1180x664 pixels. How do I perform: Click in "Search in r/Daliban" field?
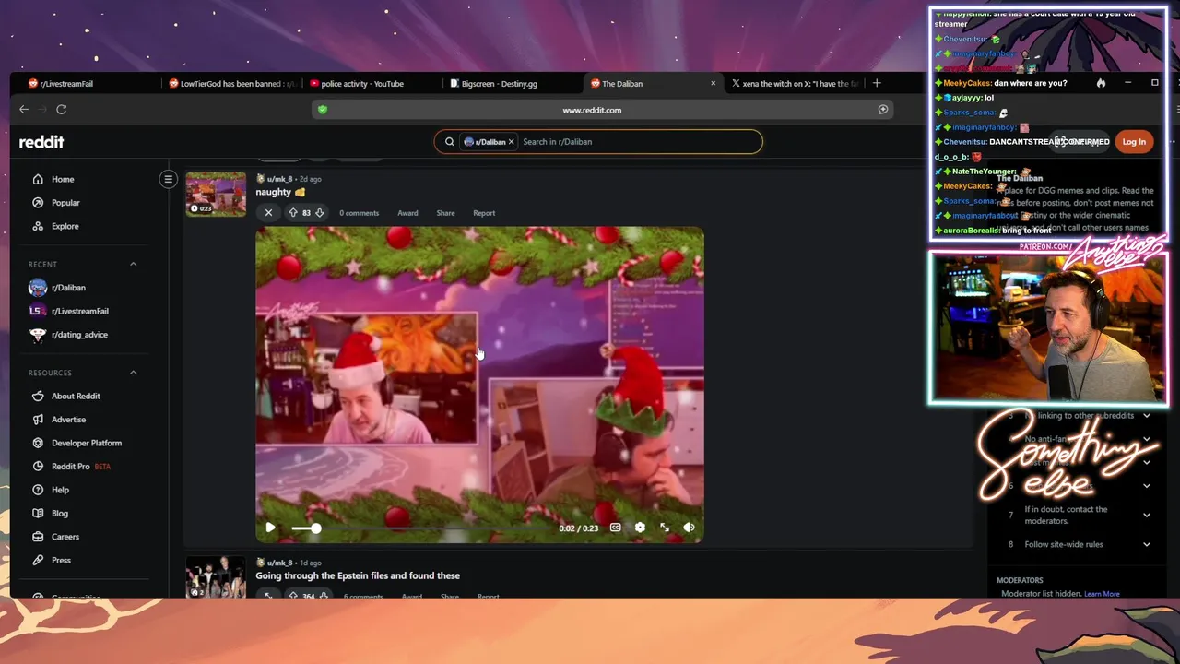pyautogui.click(x=636, y=142)
